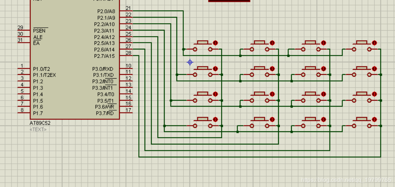This screenshot has width=395, height=187.
Task: Click the blue origin marker crosshair
Action: [190, 62]
